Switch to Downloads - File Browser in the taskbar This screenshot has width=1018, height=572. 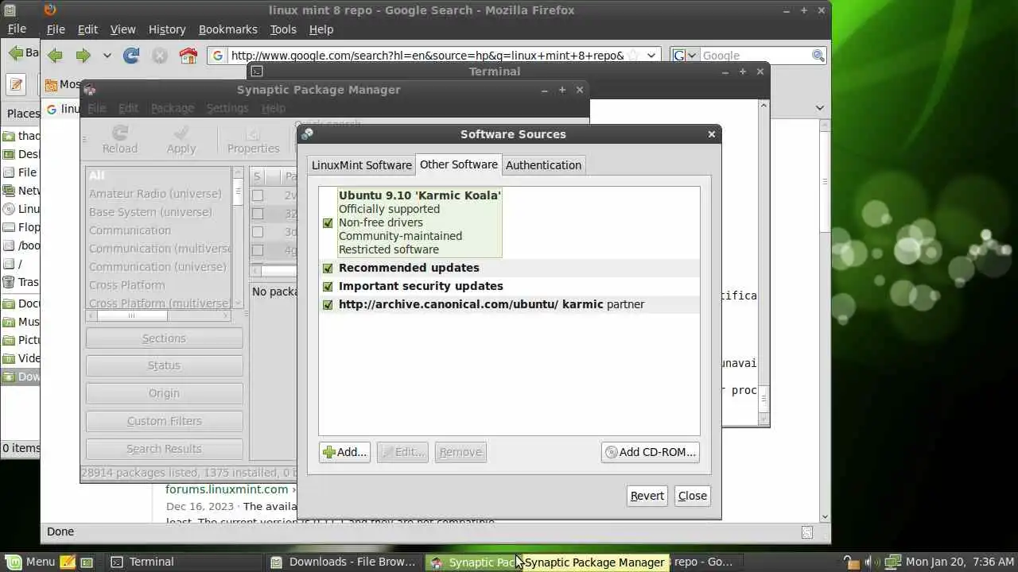point(344,562)
